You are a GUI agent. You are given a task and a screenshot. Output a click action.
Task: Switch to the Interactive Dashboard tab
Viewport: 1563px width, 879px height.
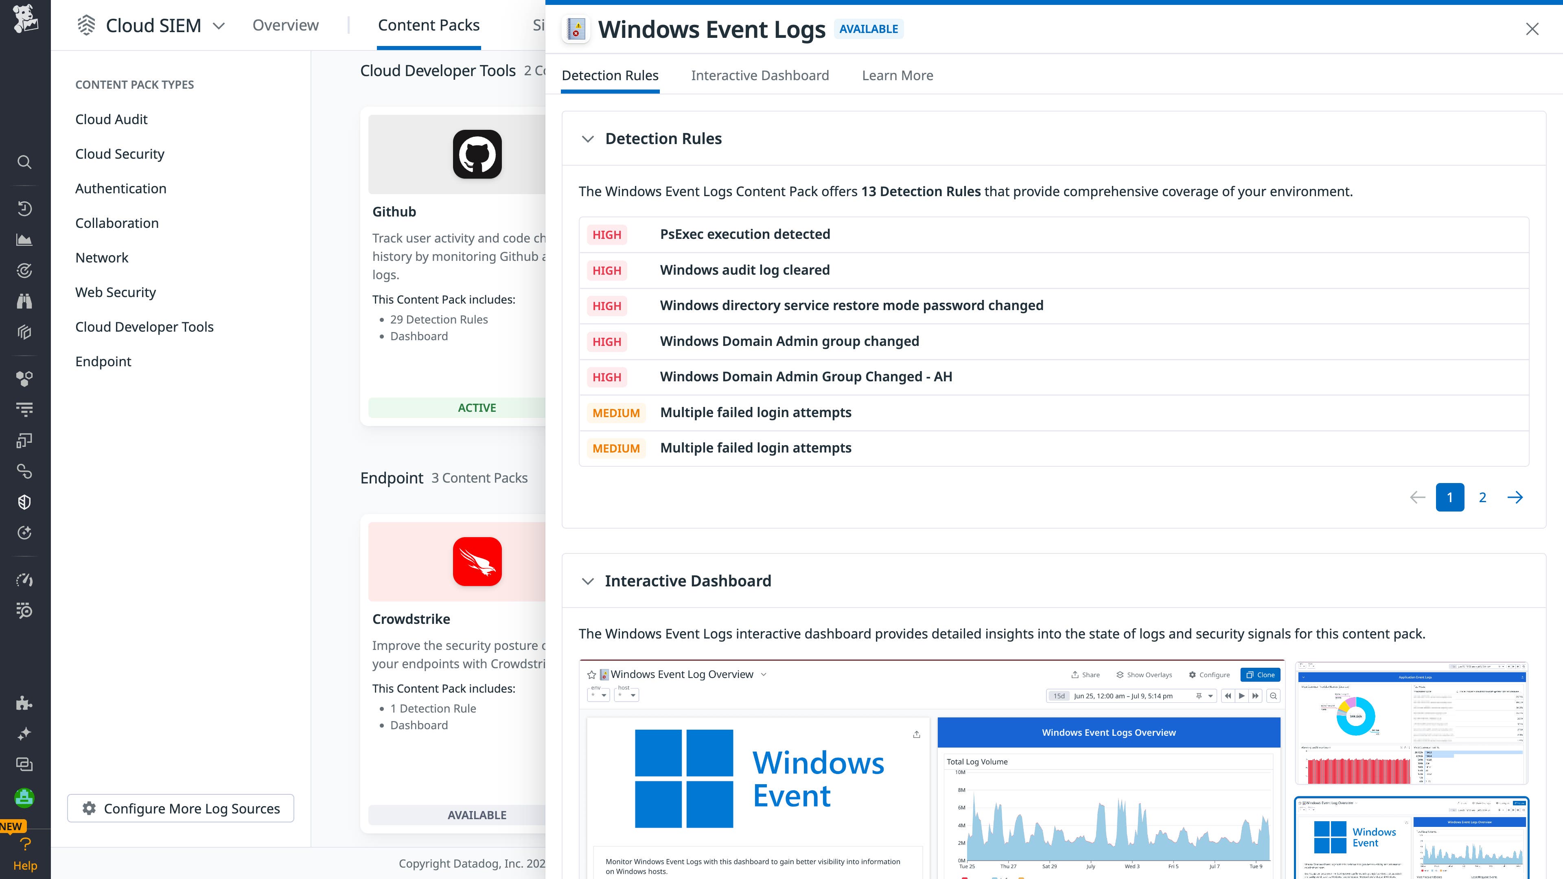coord(760,75)
